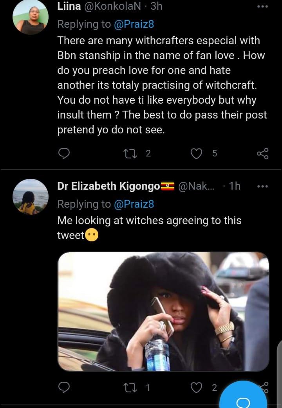This screenshot has width=282, height=408.
Task: Like Liina's tweet about witchcraft
Action: pos(195,154)
